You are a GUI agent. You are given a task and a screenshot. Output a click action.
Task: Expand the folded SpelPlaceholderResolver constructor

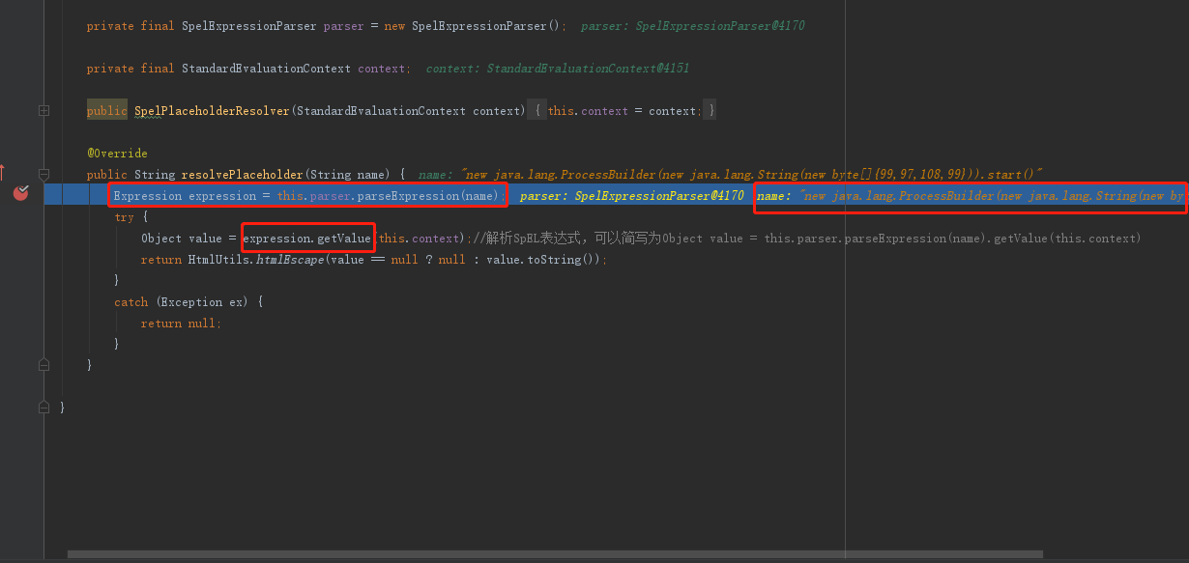43,111
